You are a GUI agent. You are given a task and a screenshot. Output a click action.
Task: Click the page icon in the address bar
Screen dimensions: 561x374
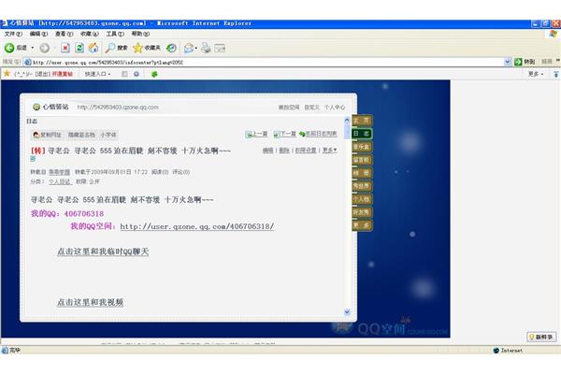[x=27, y=62]
